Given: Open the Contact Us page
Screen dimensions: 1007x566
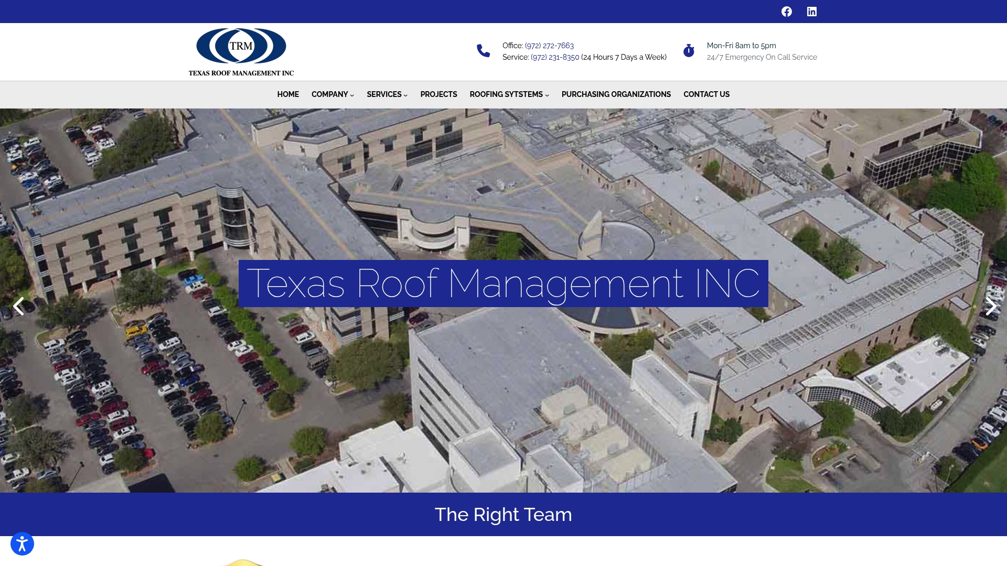Looking at the screenshot, I should [706, 94].
